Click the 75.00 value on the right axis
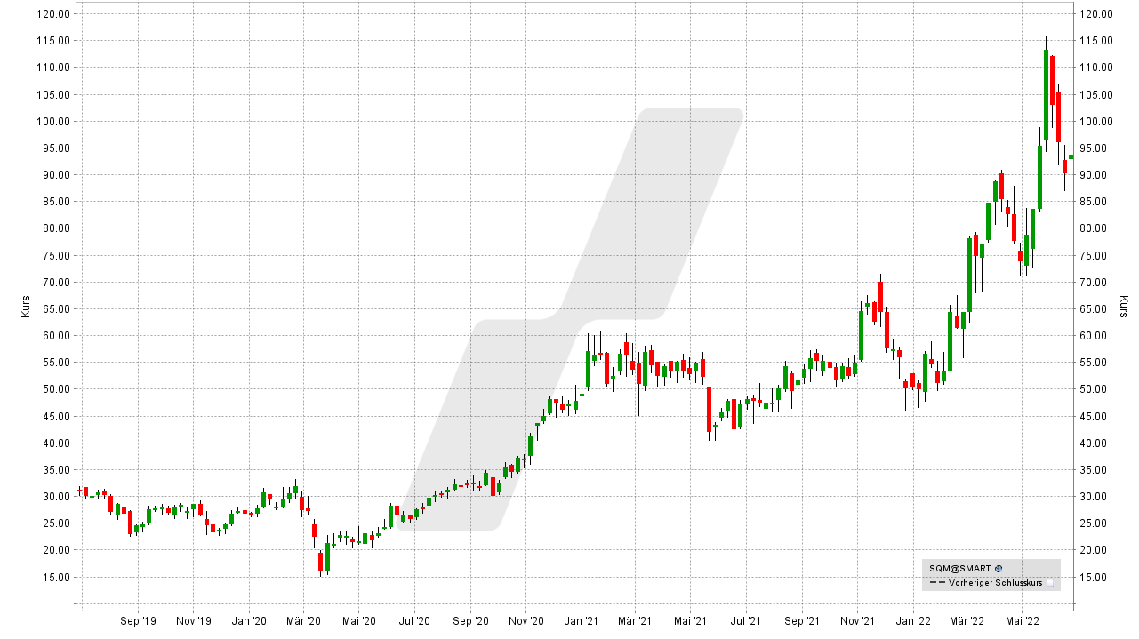Viewport: 1139px width, 639px height. [1094, 255]
